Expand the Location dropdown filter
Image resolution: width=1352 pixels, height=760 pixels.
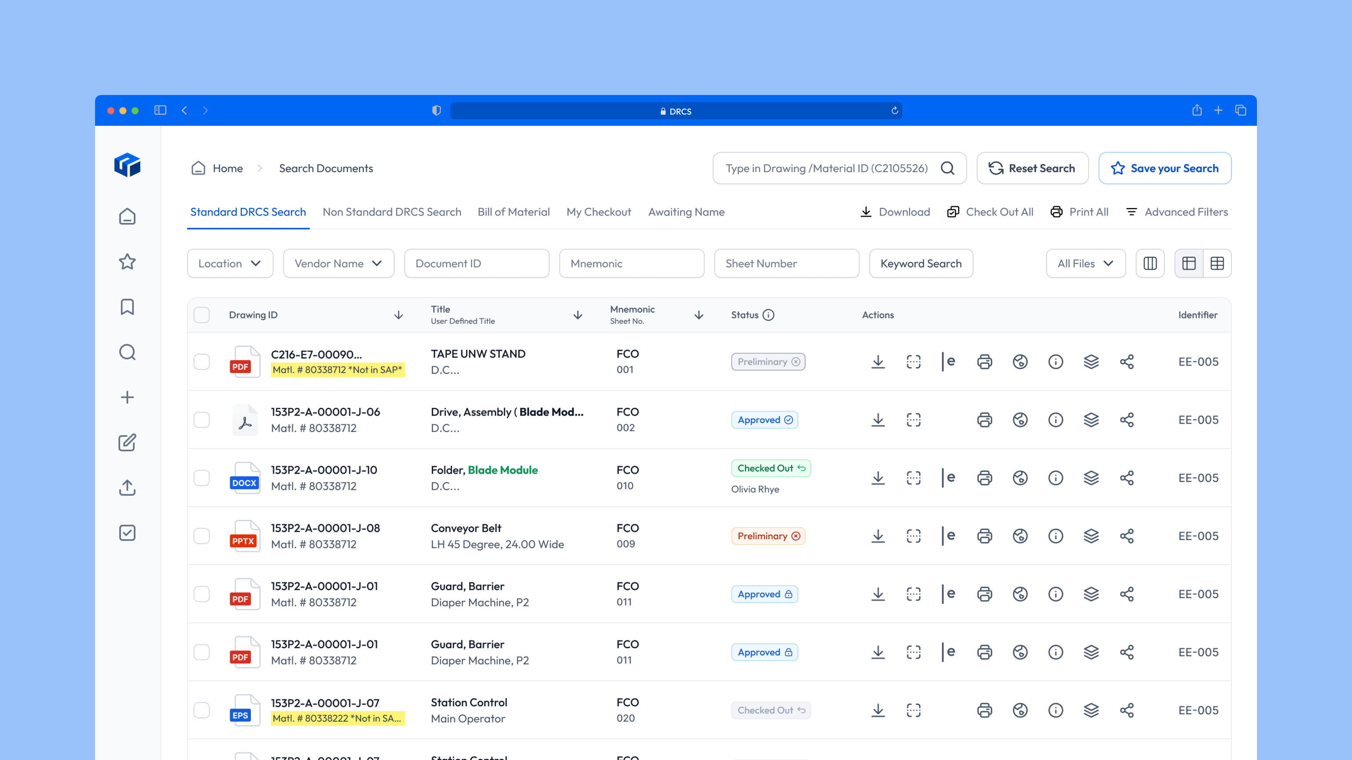click(230, 263)
